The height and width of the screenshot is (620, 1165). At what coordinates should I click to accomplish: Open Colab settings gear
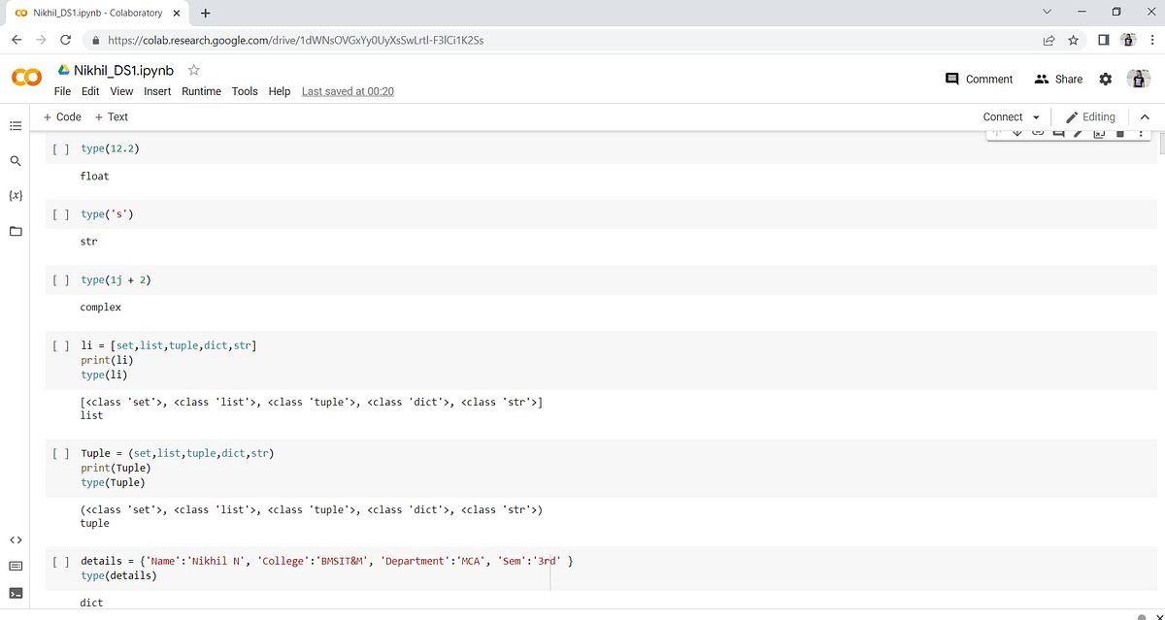click(1105, 79)
